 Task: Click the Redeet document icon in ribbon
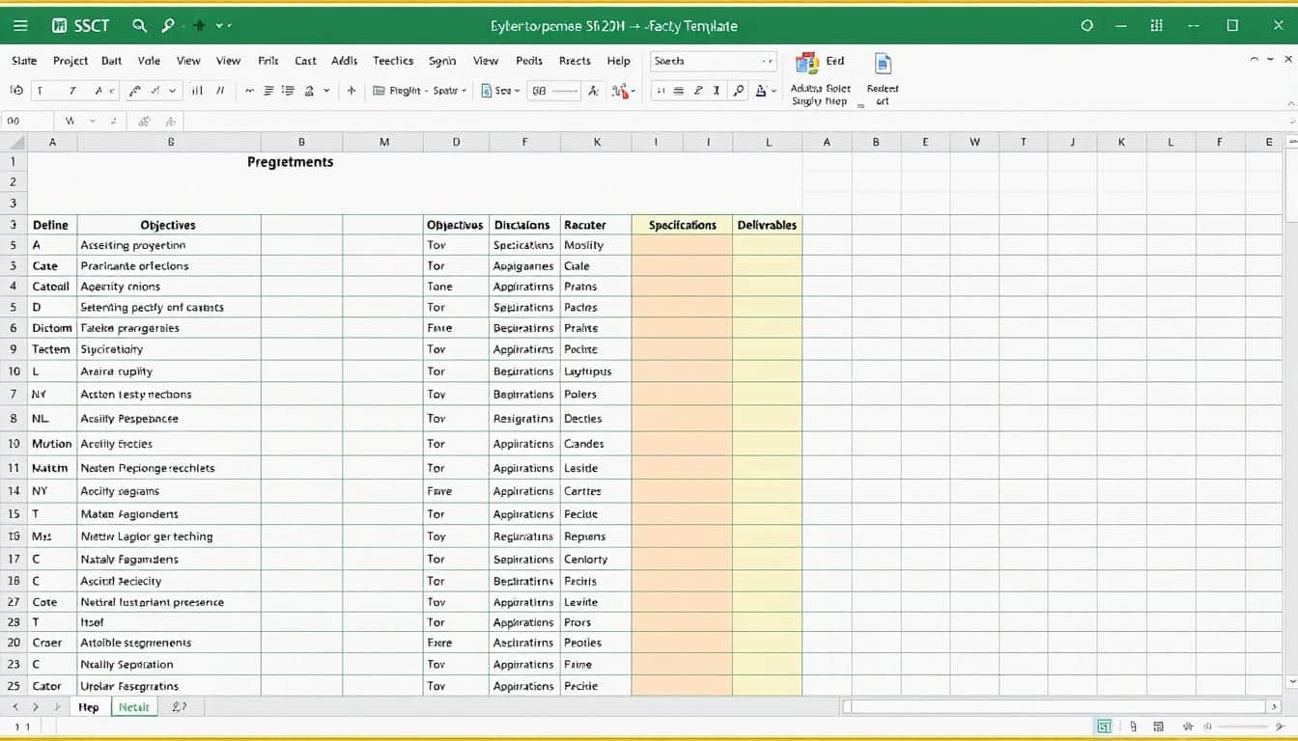click(x=882, y=65)
